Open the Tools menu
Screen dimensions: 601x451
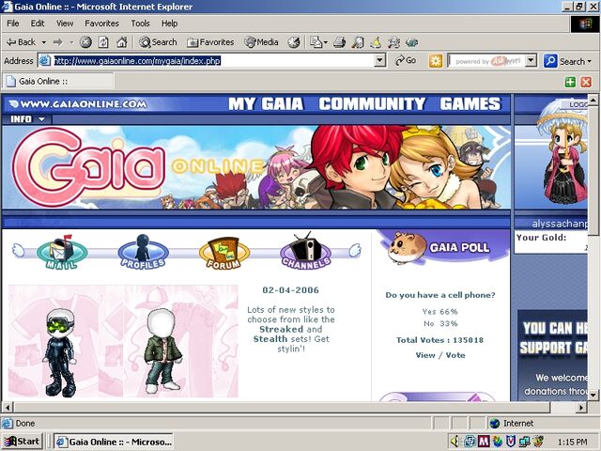click(140, 23)
